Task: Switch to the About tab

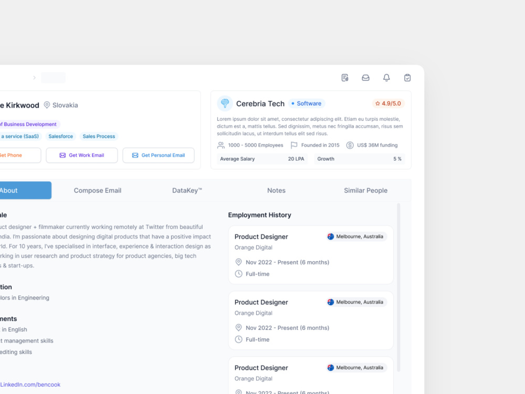Action: coord(25,190)
